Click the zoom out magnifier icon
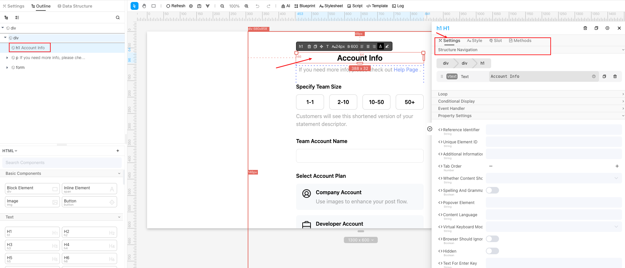Viewport: 625px width, 268px height. point(222,6)
